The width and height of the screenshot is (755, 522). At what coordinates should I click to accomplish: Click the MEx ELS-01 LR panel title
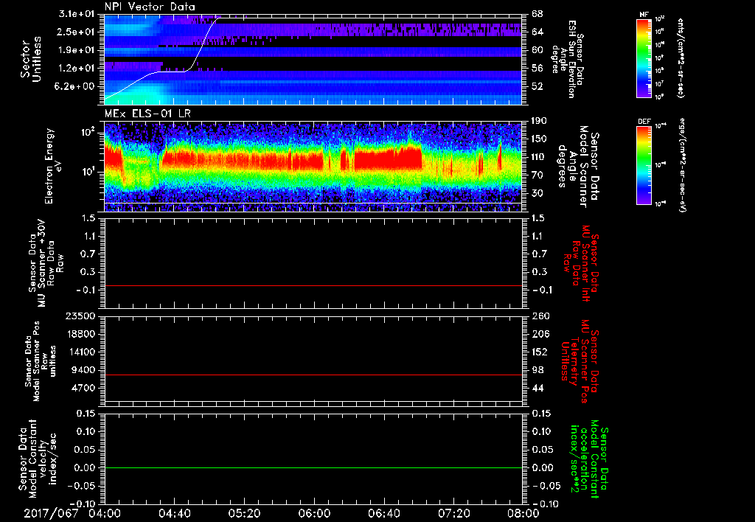[x=147, y=114]
